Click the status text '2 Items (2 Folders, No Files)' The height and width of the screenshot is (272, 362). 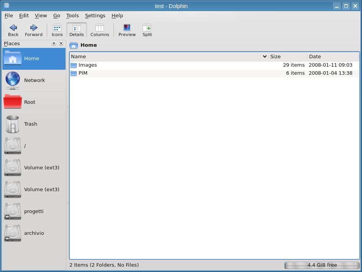104,265
